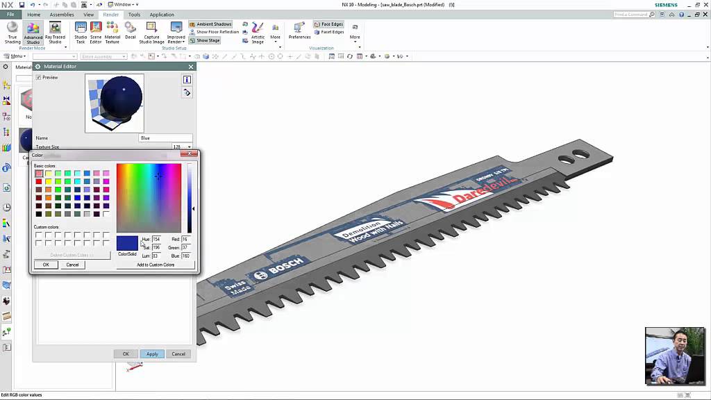Click Capture Studio Image
This screenshot has width=711, height=400.
coord(151,33)
